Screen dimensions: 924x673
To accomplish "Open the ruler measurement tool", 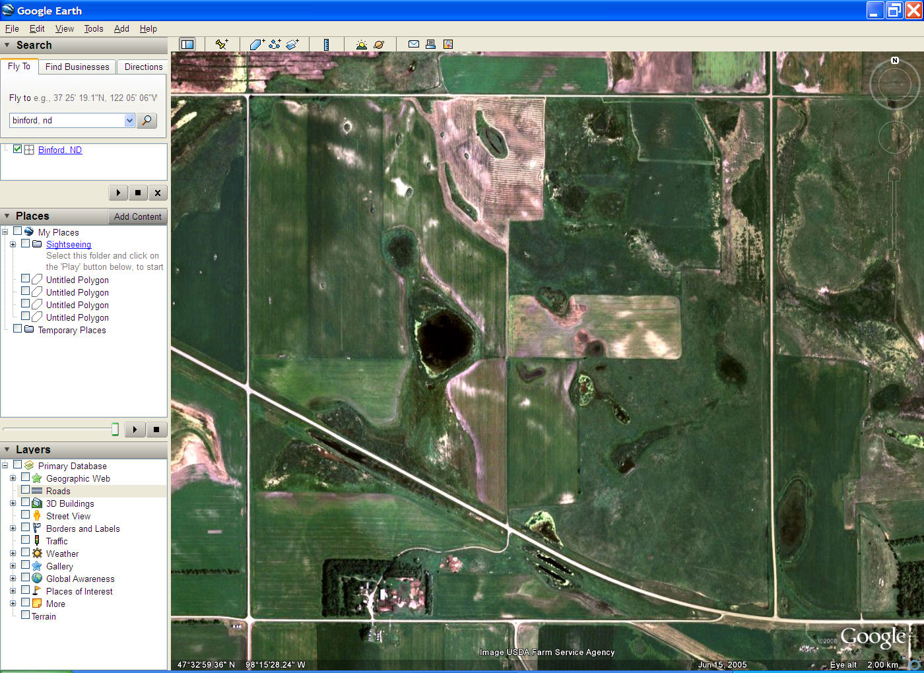I will 326,44.
